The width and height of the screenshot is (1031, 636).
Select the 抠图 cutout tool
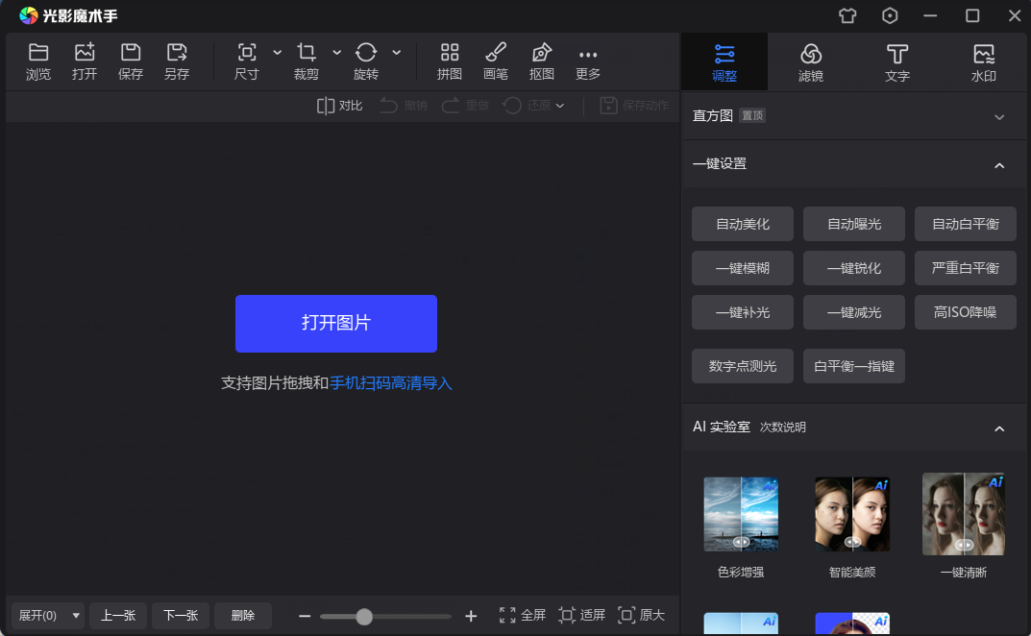(x=541, y=61)
